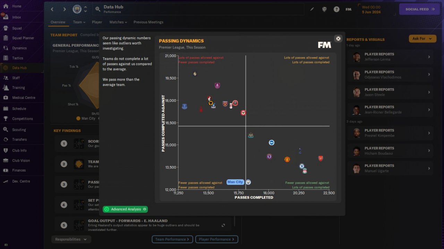Click the date Wed 5 Jun 2024
The width and height of the screenshot is (444, 249).
tap(371, 9)
